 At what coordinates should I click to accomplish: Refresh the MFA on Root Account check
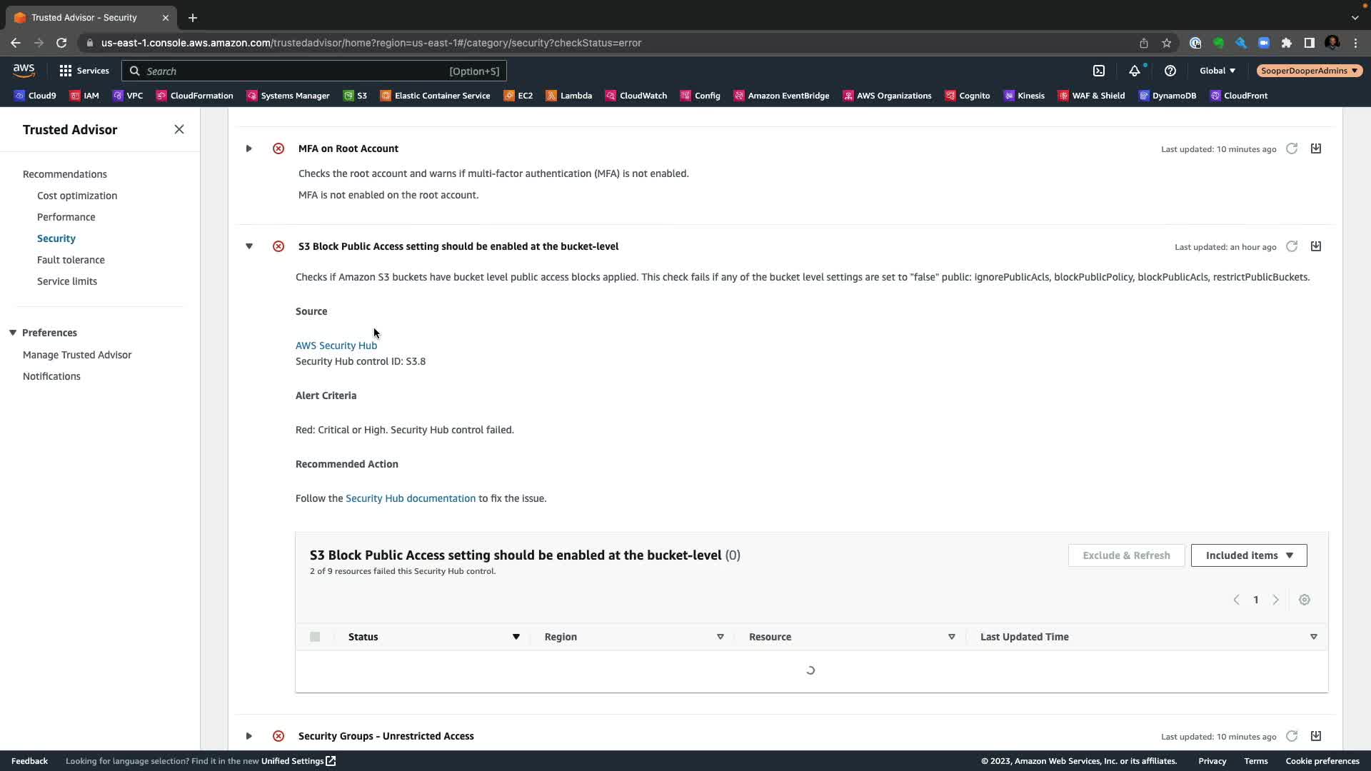[x=1292, y=148]
